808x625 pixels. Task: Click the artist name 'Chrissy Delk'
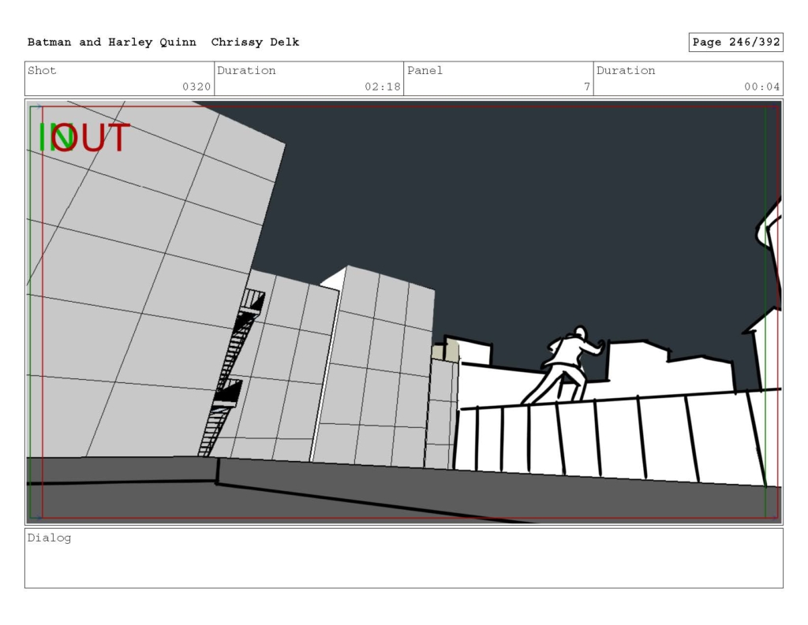(255, 43)
